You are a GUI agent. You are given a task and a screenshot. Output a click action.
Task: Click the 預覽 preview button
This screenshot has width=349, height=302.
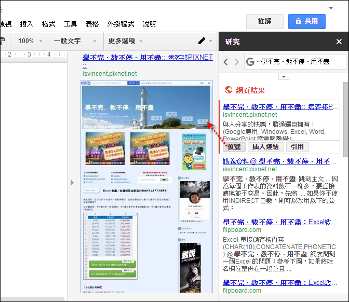click(x=234, y=147)
